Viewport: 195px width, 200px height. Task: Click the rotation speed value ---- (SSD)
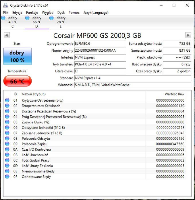click(177, 57)
